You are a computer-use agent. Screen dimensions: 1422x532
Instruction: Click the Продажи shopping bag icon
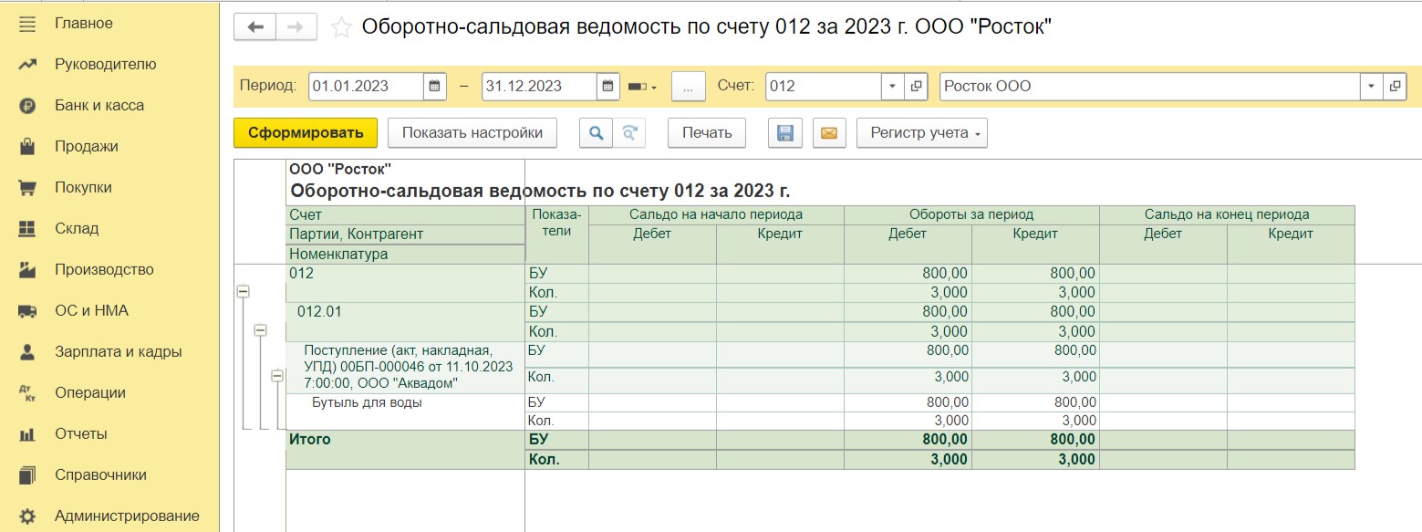(x=27, y=147)
